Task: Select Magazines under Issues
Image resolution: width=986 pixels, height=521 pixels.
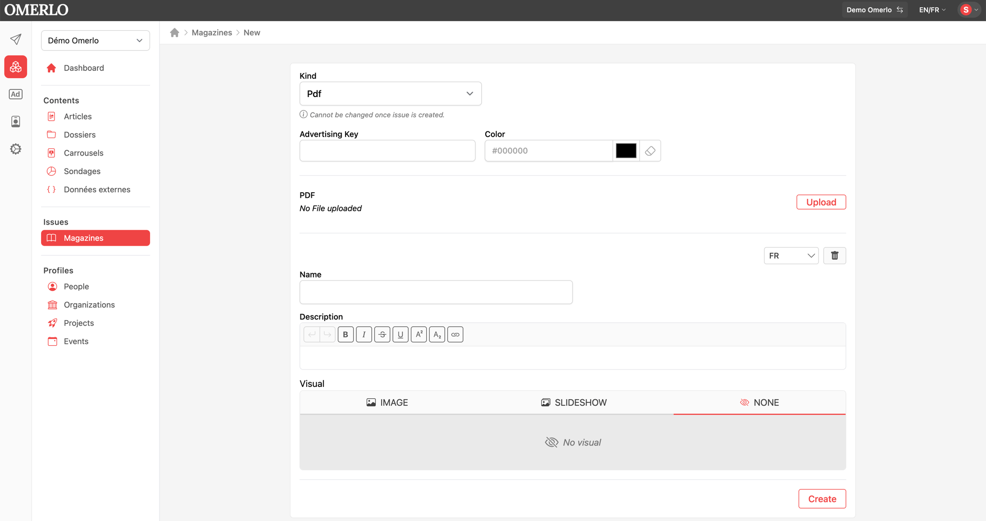Action: (96, 238)
